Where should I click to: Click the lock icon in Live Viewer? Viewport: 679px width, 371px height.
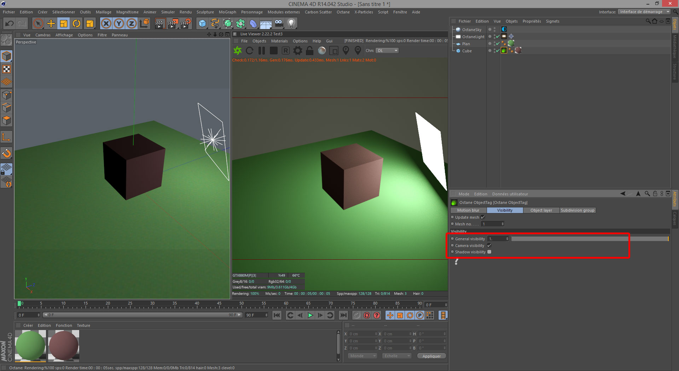[309, 51]
